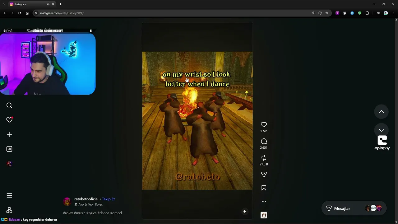Image resolution: width=398 pixels, height=224 pixels.
Task: Open the browser profile avatar
Action: (x=386, y=13)
